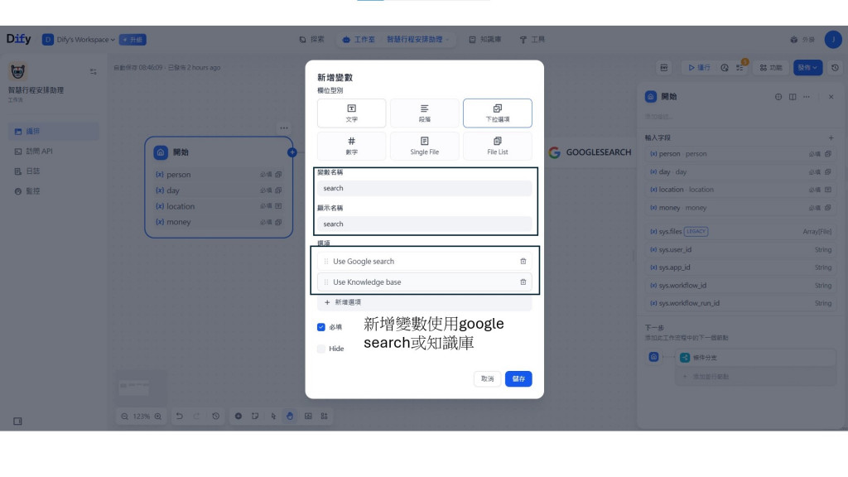Select the location variable in side panel

click(740, 190)
